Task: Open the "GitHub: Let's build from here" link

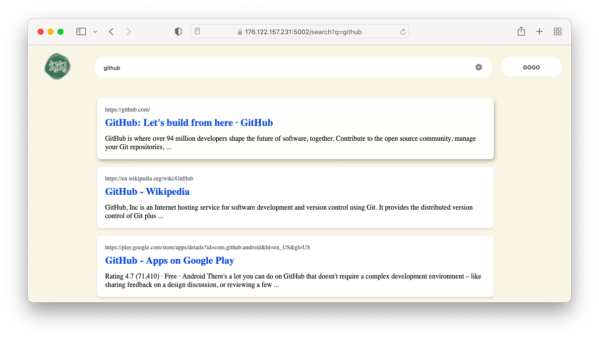Action: [x=189, y=122]
